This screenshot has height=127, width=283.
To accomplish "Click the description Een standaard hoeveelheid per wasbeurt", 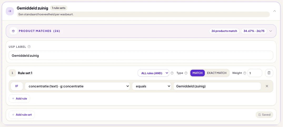I will tap(46, 14).
